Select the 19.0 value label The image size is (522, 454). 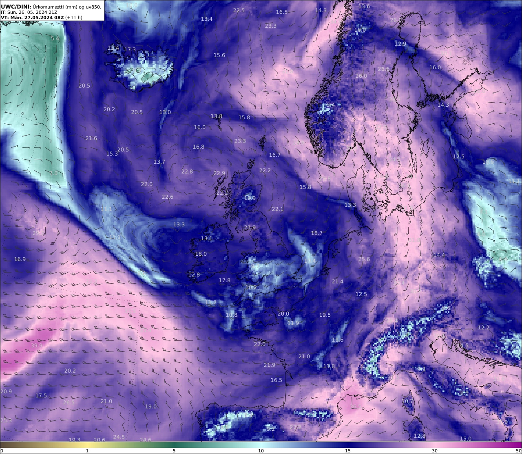pos(151,406)
